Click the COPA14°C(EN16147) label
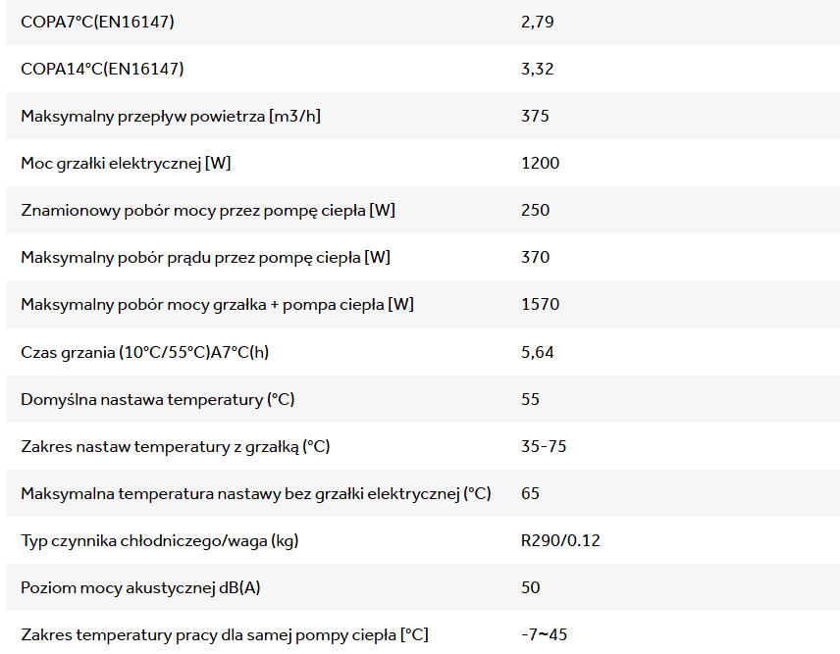 click(102, 69)
